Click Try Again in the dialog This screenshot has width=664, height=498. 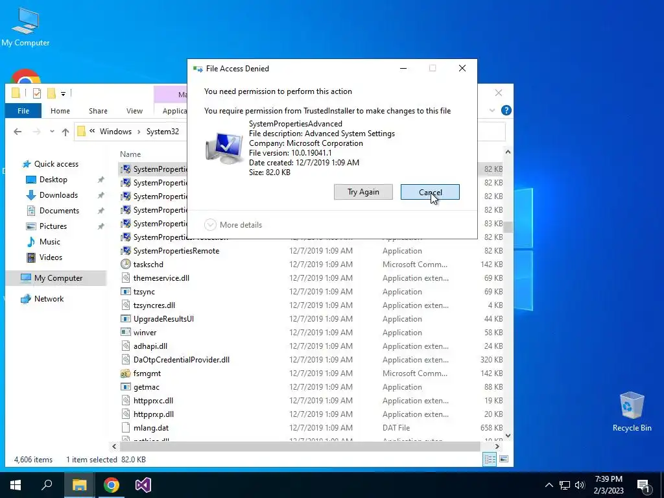click(363, 192)
